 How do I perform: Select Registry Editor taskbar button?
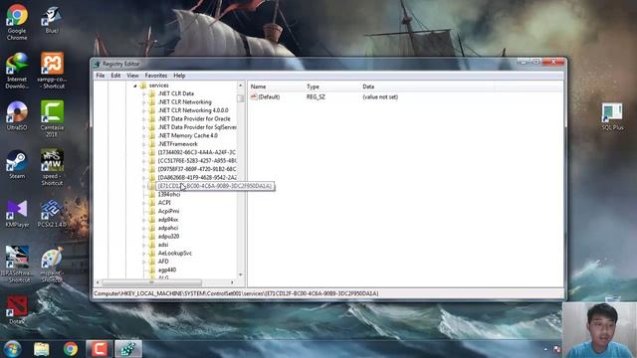tap(128, 349)
